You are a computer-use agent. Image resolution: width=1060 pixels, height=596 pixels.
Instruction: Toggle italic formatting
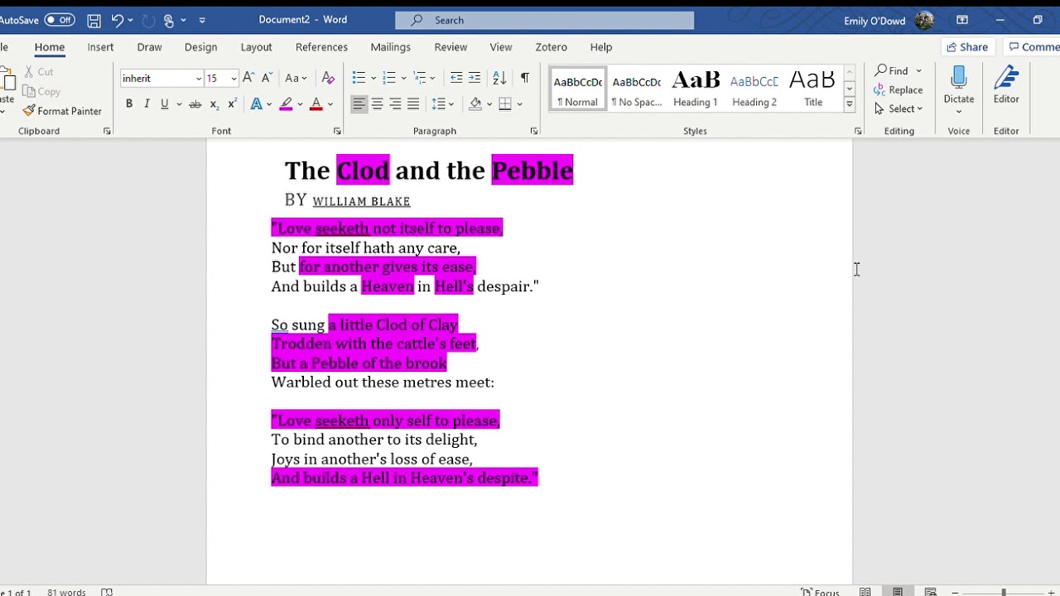coord(147,103)
